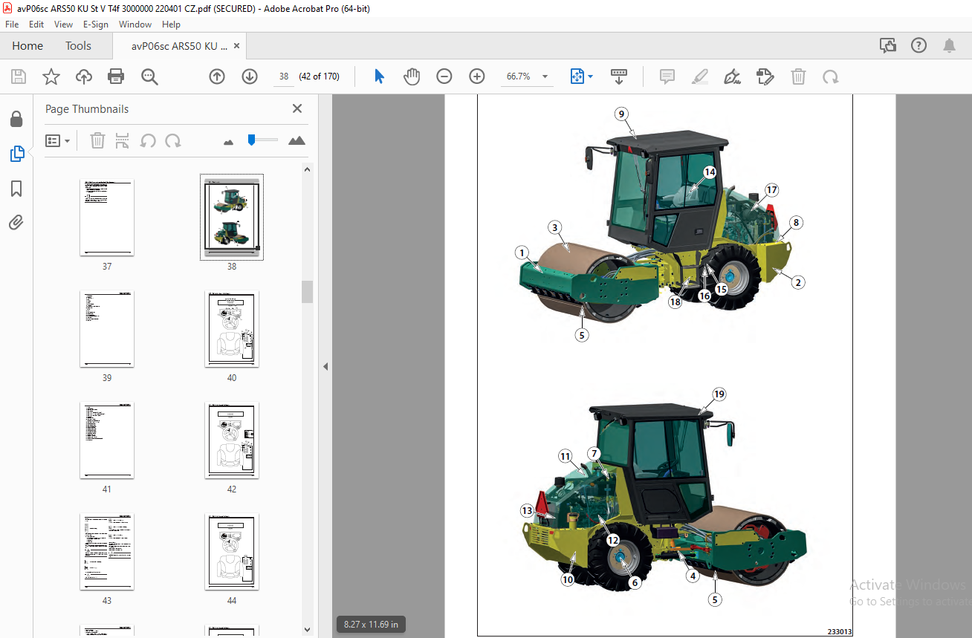Adjust the thumbnail size slider
This screenshot has height=638, width=972.
252,139
